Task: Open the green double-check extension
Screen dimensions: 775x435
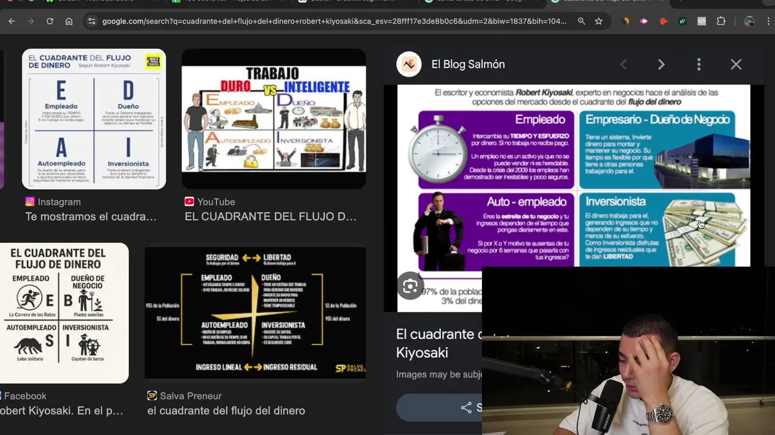Action: click(682, 21)
